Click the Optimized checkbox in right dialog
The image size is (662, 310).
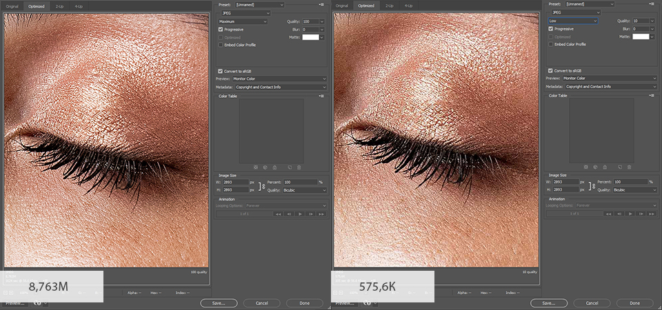550,37
